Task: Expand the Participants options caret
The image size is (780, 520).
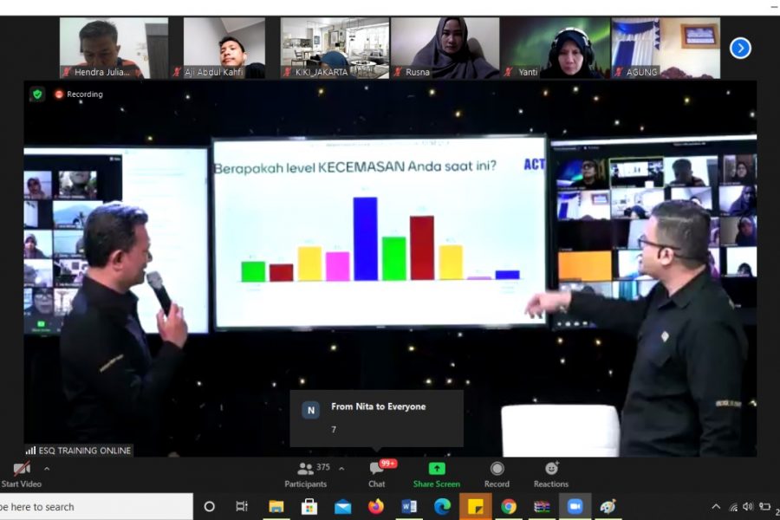Action: pyautogui.click(x=341, y=468)
